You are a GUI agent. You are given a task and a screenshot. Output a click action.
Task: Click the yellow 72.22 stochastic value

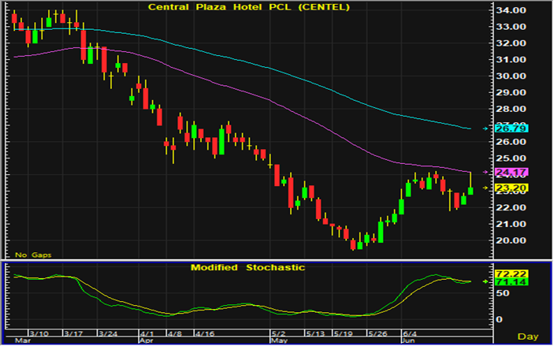tap(511, 274)
